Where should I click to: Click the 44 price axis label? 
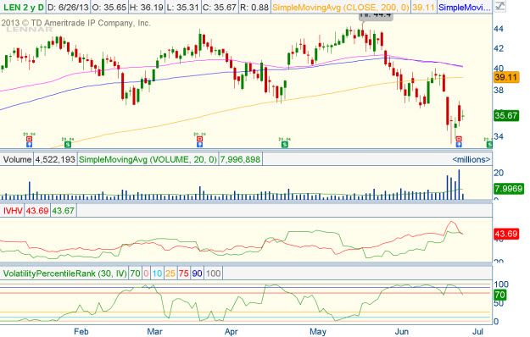pos(499,29)
